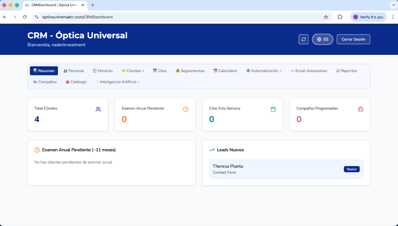Click the clock icon beside Examen Anual Pendiente (~11 meses)
The height and width of the screenshot is (226, 398).
(37, 150)
